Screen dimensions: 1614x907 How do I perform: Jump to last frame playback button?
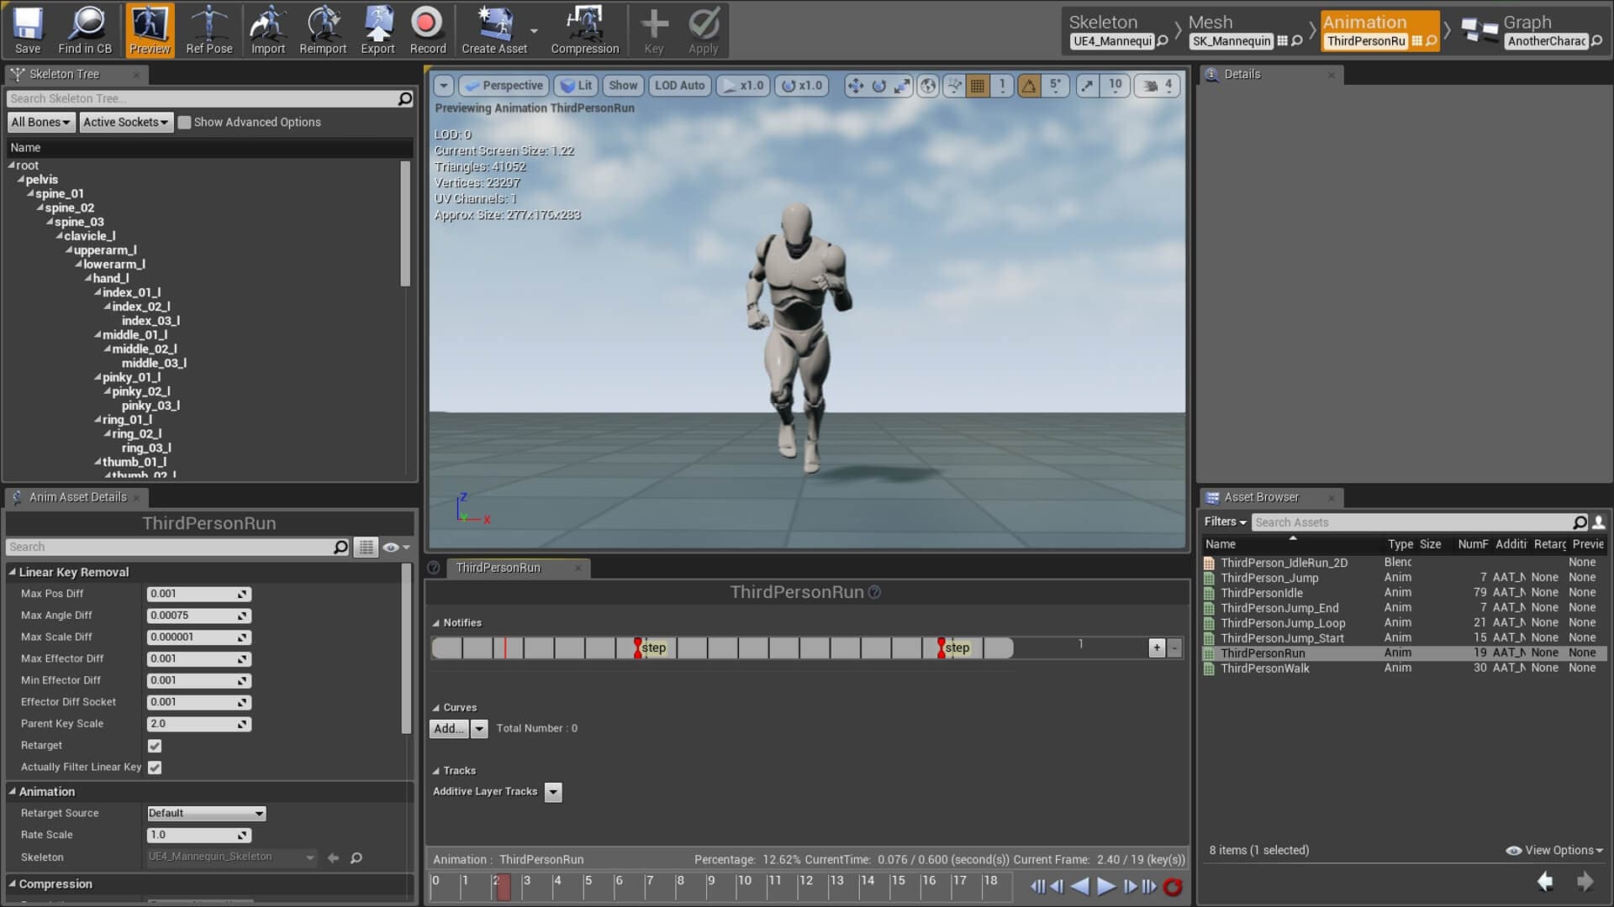coord(1149,886)
